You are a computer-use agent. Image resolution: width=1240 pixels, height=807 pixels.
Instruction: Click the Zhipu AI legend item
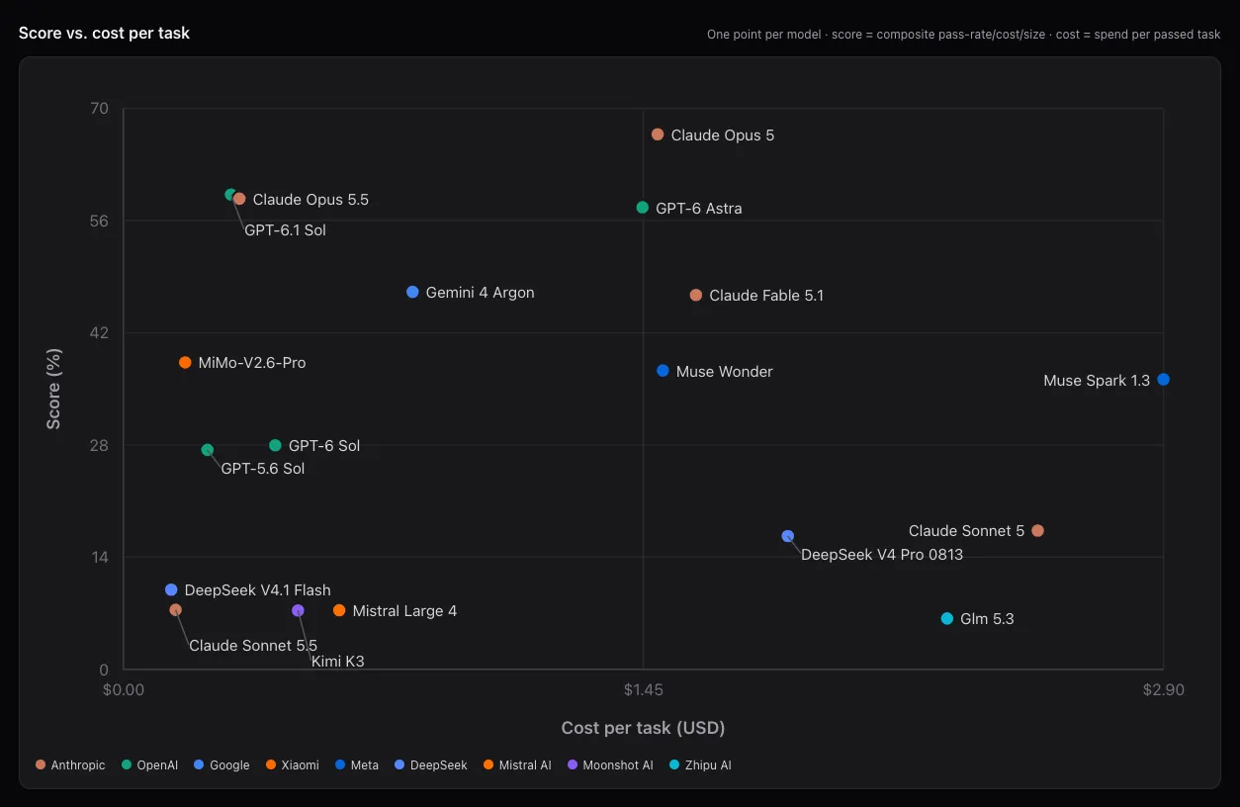(700, 765)
